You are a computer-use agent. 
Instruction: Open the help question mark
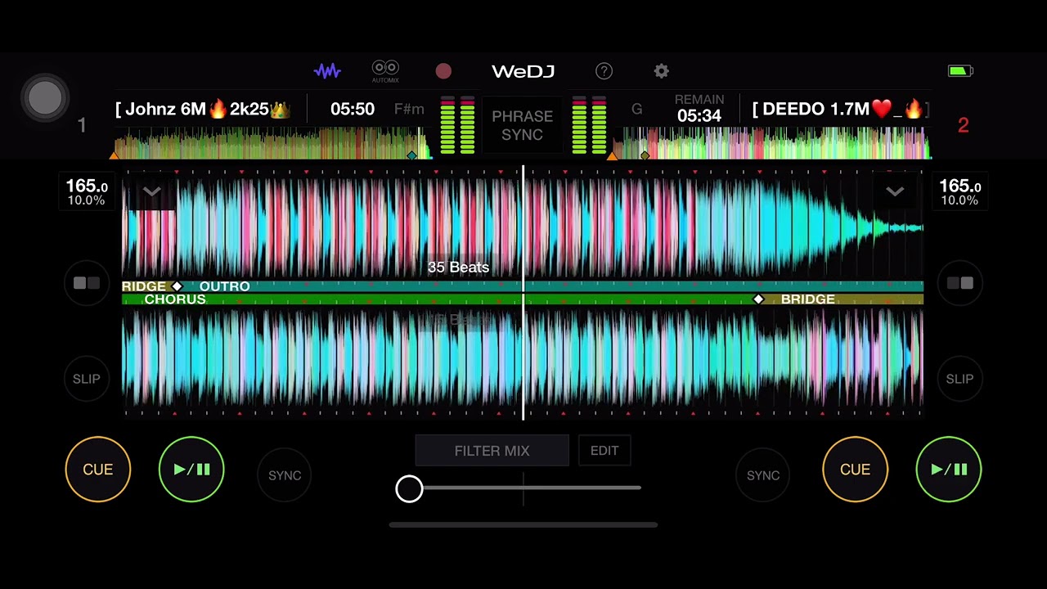tap(604, 71)
